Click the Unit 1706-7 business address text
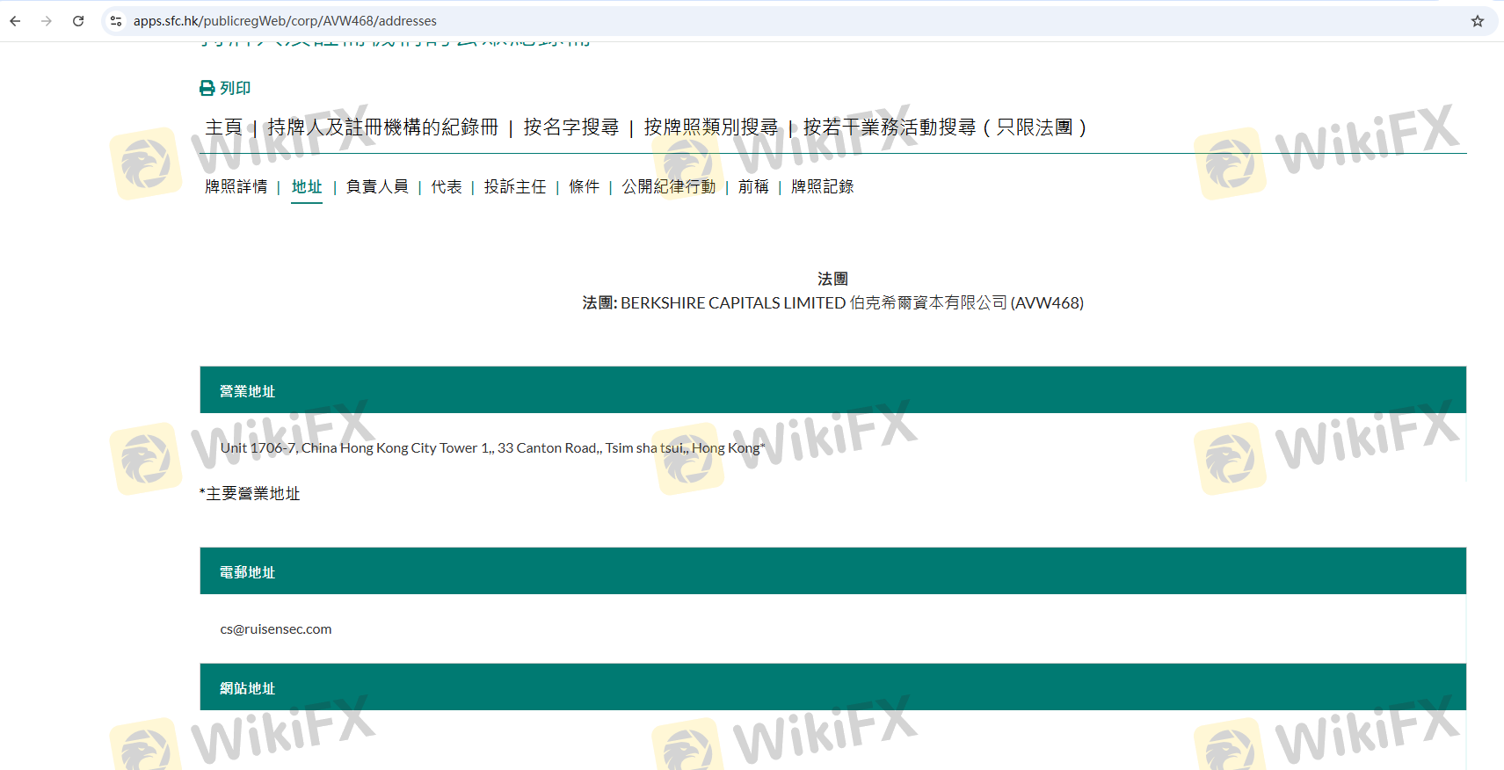 (492, 448)
